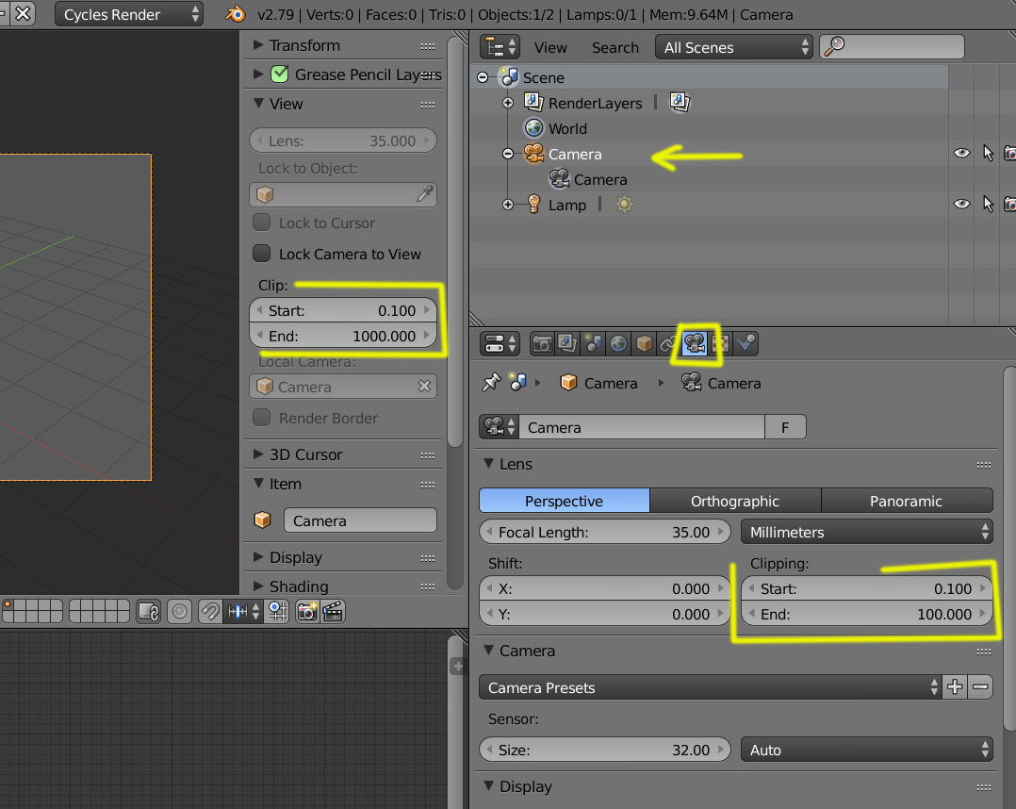Click the camera data name field
1016x809 pixels.
[x=642, y=427]
